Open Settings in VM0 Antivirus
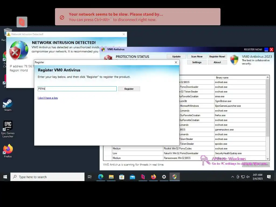 pos(197,62)
